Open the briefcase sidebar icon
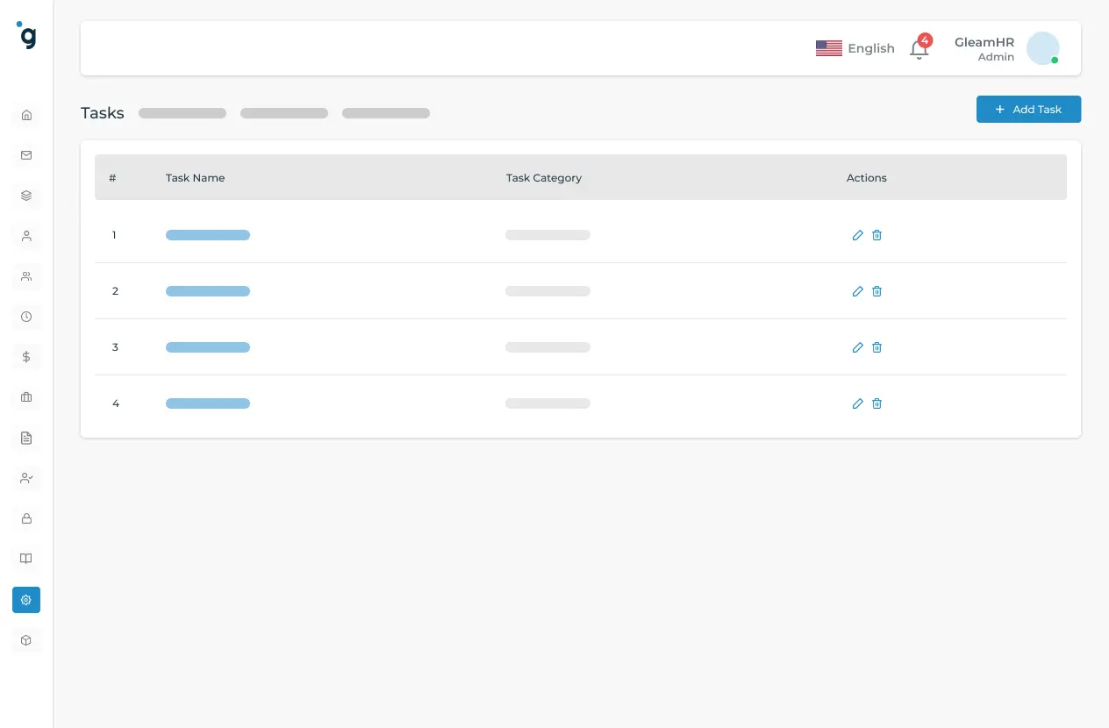1109x728 pixels. point(26,397)
